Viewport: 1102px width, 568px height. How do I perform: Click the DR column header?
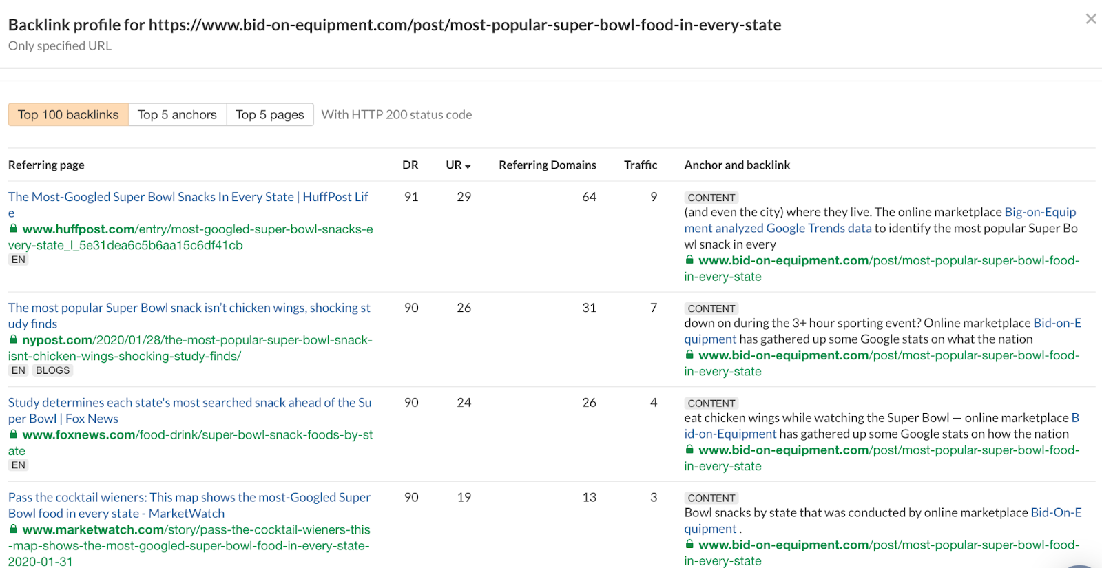click(x=410, y=165)
